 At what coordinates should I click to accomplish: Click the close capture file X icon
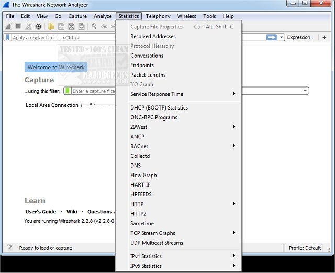pyautogui.click(x=71, y=26)
